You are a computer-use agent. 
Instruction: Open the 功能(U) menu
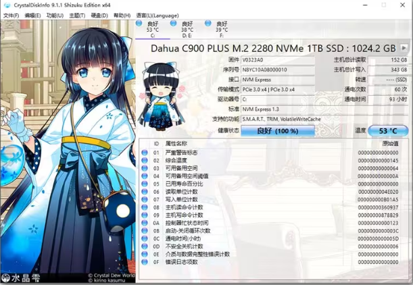point(55,16)
